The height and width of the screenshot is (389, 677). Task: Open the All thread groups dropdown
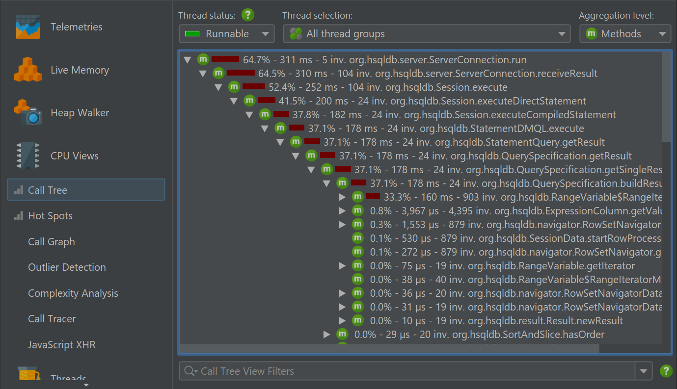pyautogui.click(x=426, y=34)
